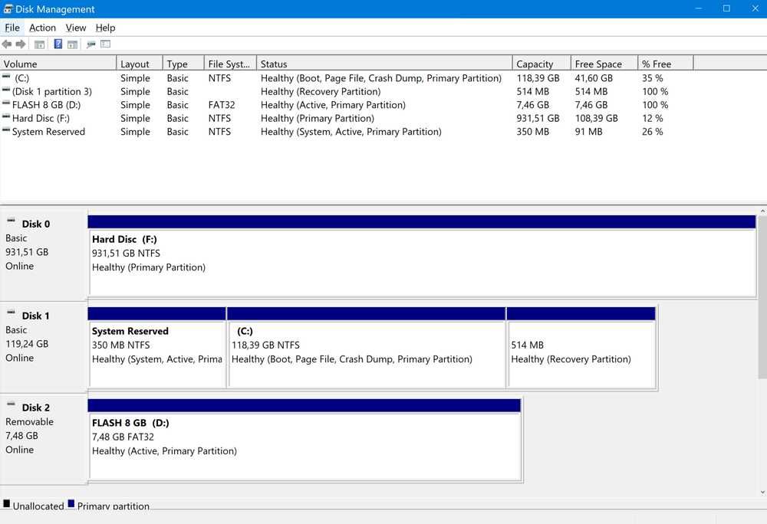This screenshot has width=767, height=524.
Task: Click Healthy (Recovery Partition) status in list
Action: 321,91
